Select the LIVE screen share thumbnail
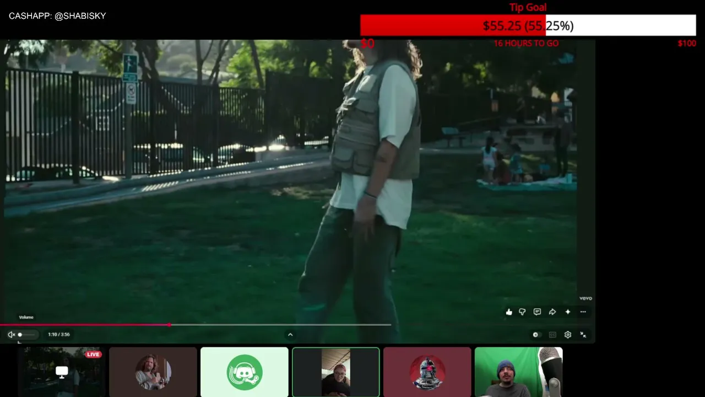 coord(62,372)
